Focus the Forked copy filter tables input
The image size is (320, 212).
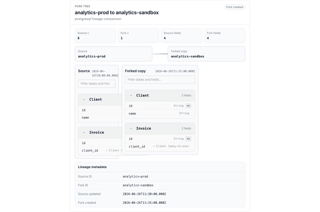[160, 80]
